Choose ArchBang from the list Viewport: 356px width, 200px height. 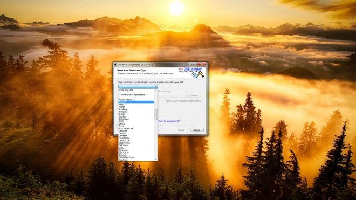(x=123, y=109)
